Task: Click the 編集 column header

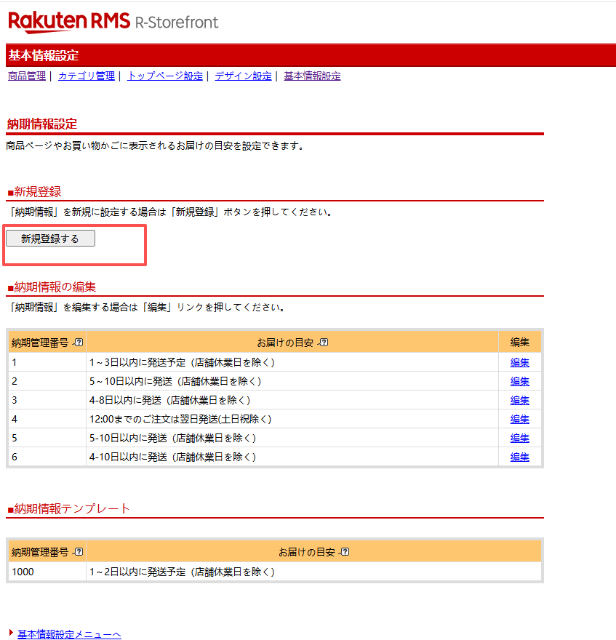Action: click(520, 342)
